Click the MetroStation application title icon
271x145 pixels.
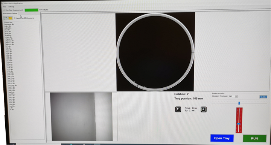[2, 3]
